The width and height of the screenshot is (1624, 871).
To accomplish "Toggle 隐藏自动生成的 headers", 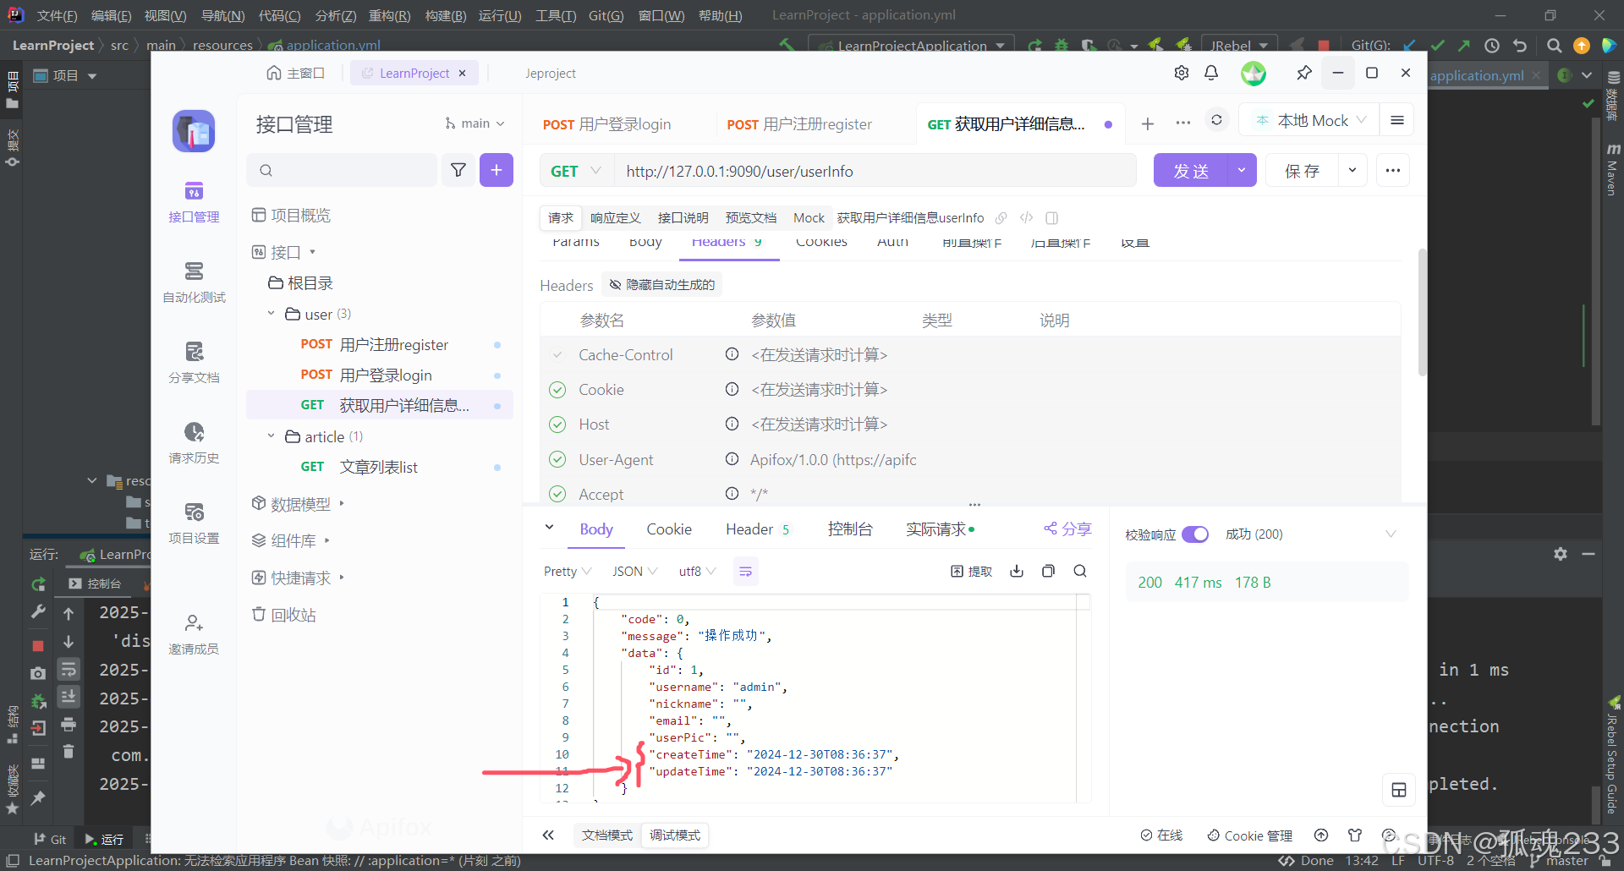I will [x=661, y=285].
